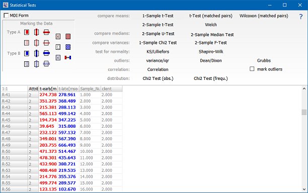308x193 pixels.
Task: Run the Grubbs outlier test
Action: [264, 61]
